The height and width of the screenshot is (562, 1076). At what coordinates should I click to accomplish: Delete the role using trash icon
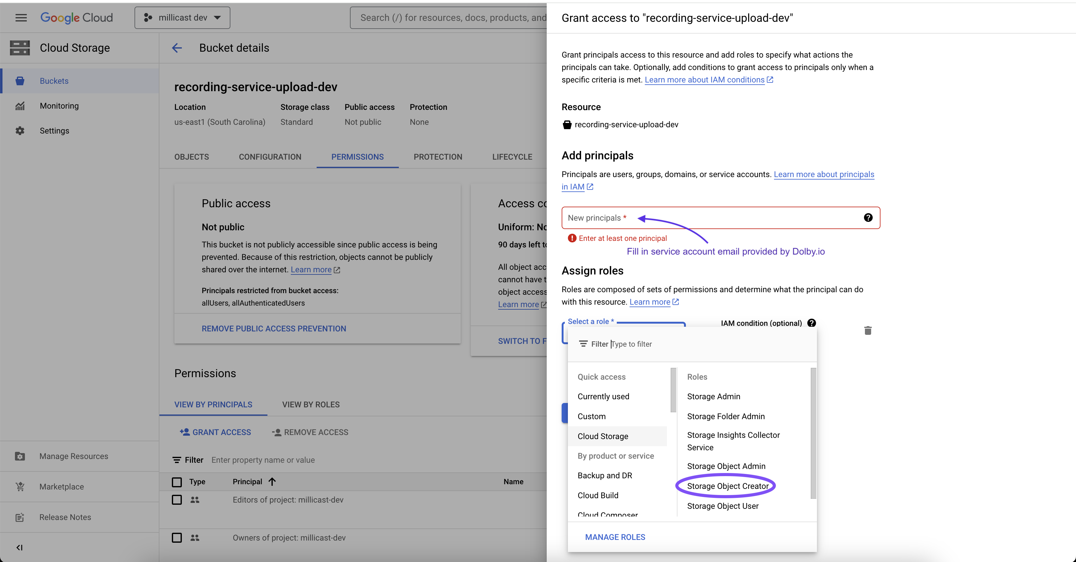point(868,330)
